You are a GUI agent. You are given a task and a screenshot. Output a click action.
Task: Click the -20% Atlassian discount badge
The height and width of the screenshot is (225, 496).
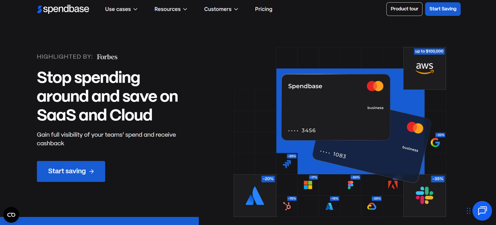268,179
